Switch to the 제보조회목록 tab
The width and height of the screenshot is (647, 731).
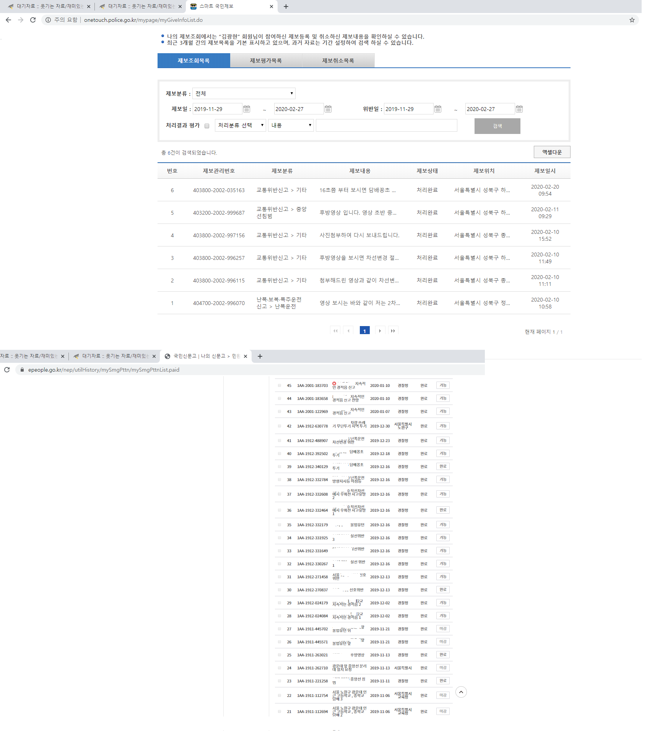click(x=194, y=60)
